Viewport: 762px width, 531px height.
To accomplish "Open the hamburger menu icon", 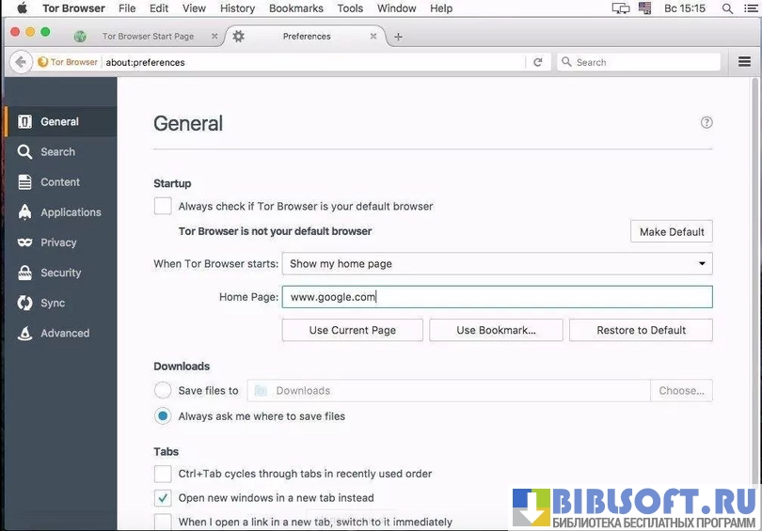I will pos(744,62).
